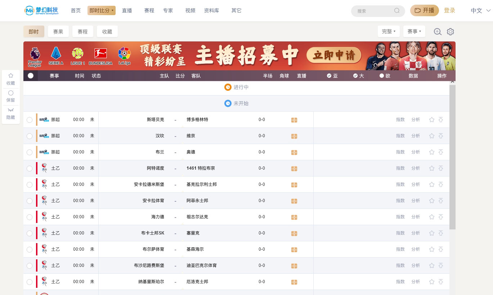This screenshot has height=295, width=493.
Task: Uncheck the 亚 handicap odds checkbox
Action: pos(329,76)
